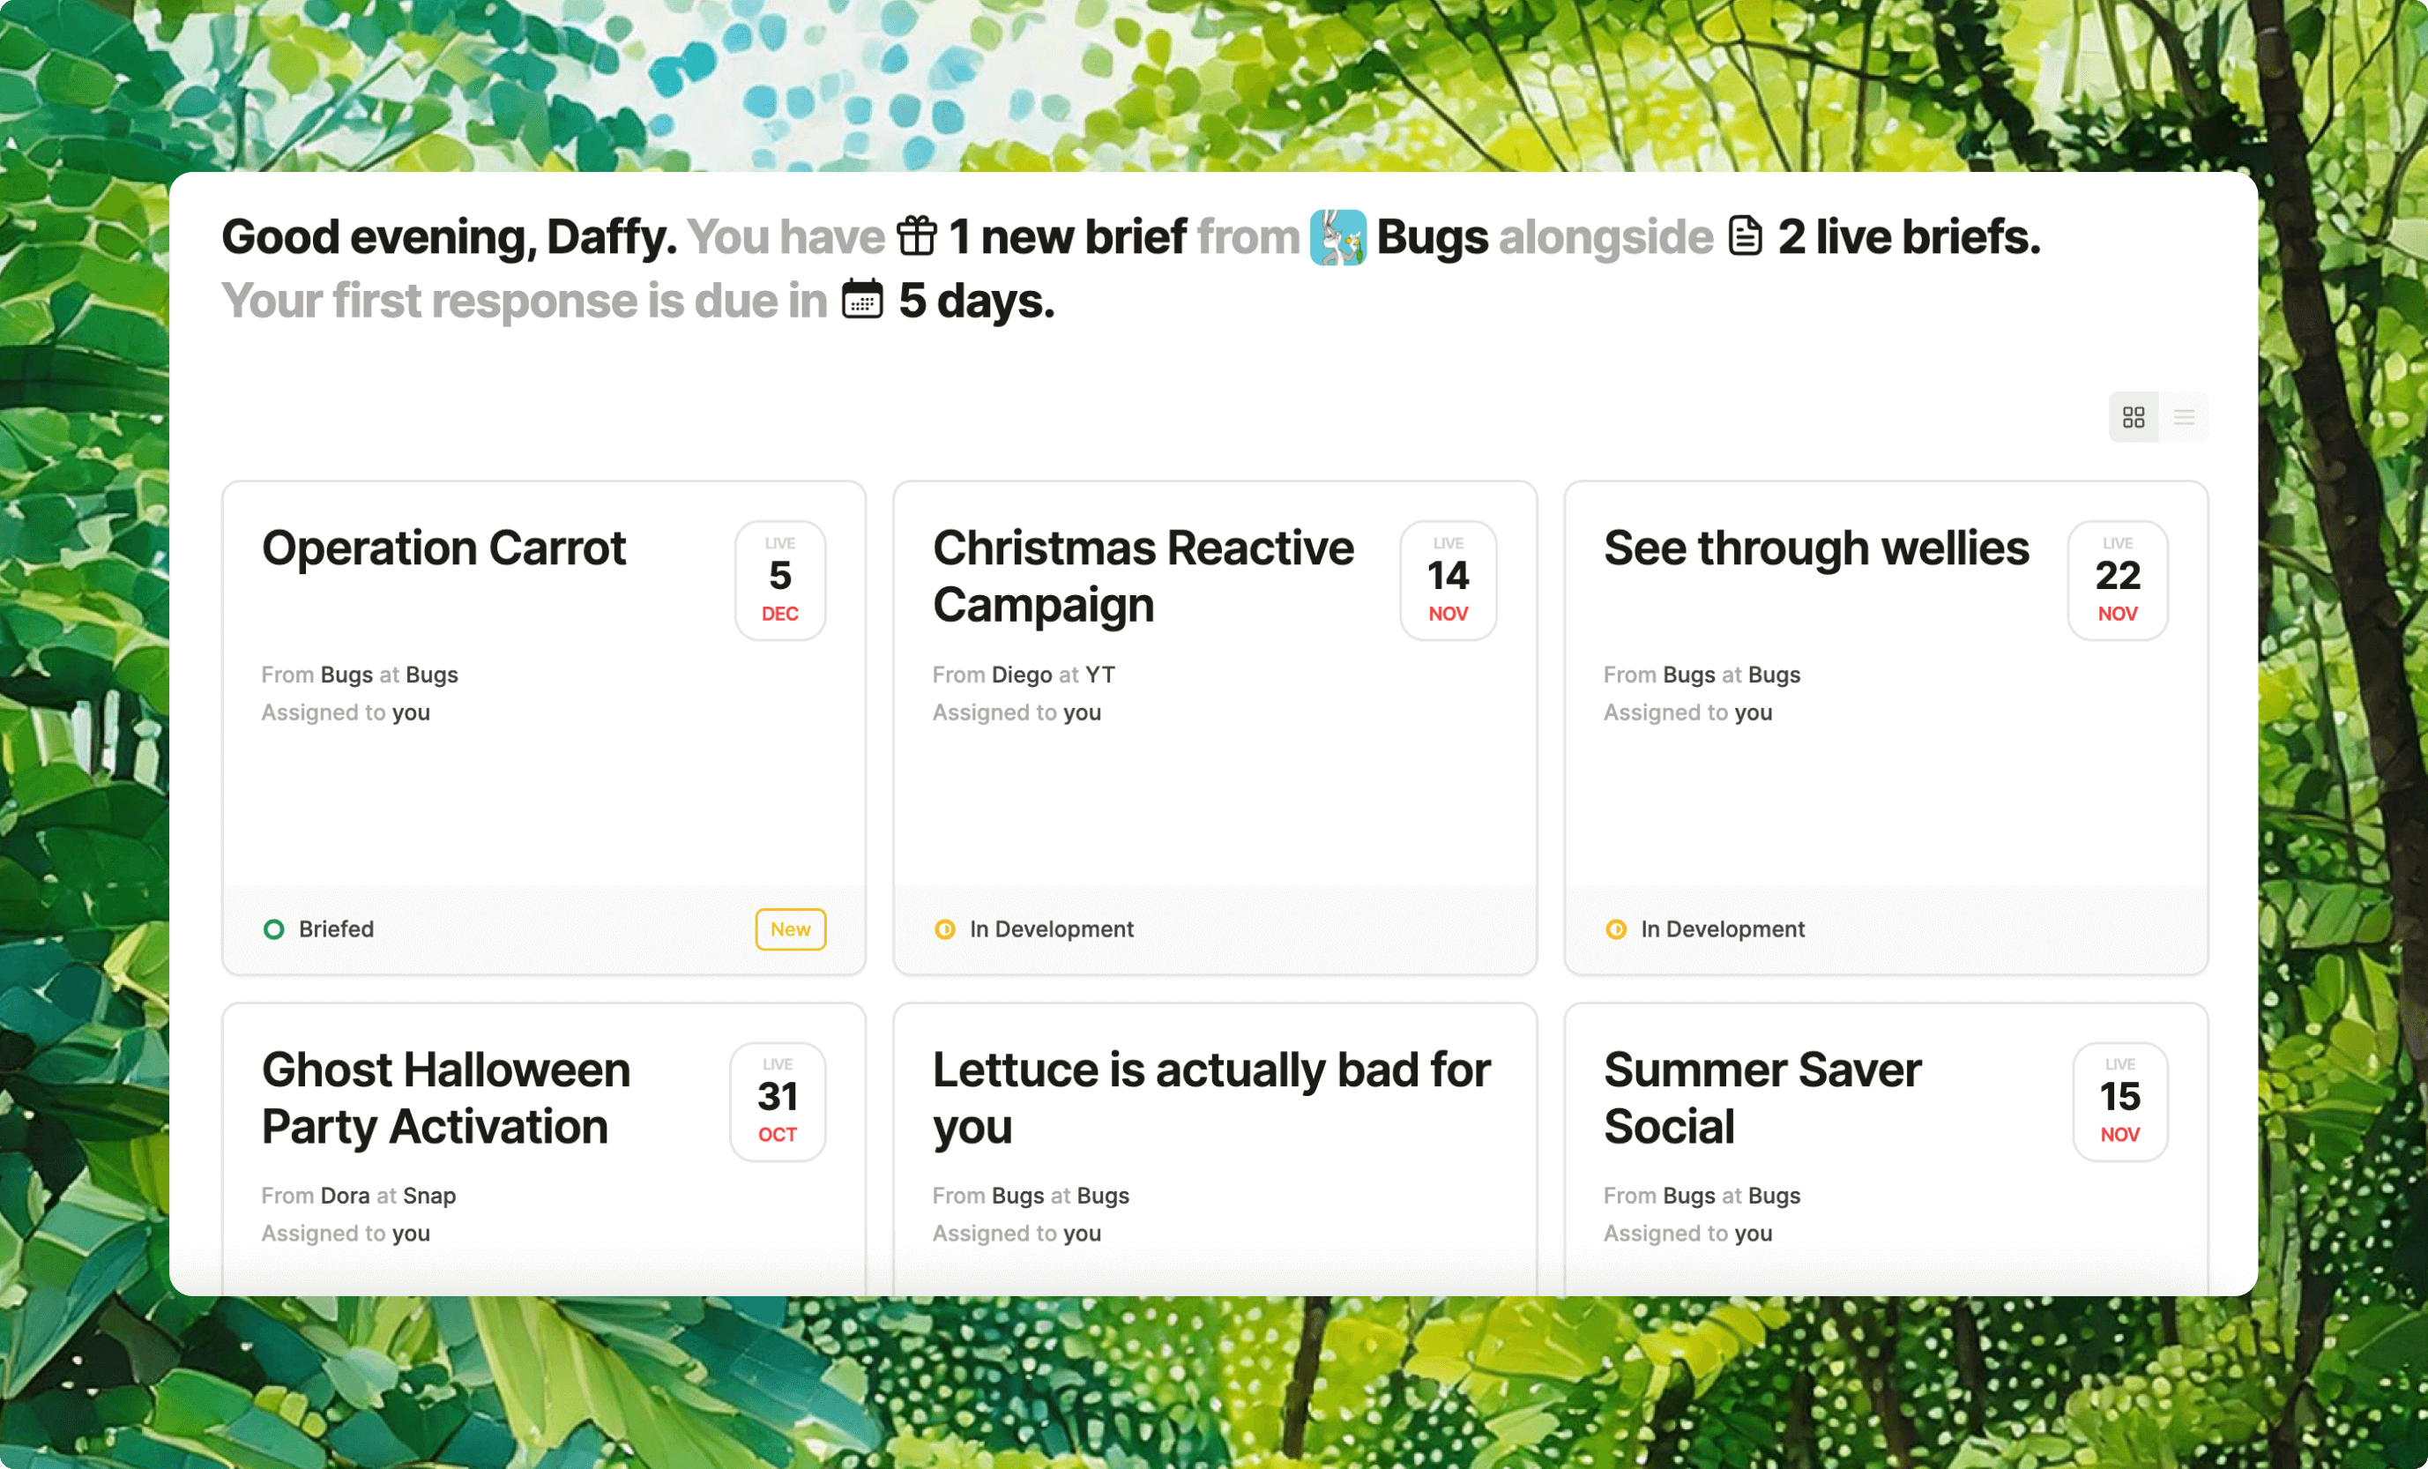The width and height of the screenshot is (2428, 1469).
Task: Click the 22 NOV live date badge
Action: tap(2117, 580)
